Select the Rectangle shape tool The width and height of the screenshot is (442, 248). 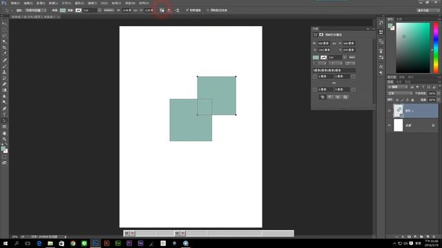pos(4,127)
